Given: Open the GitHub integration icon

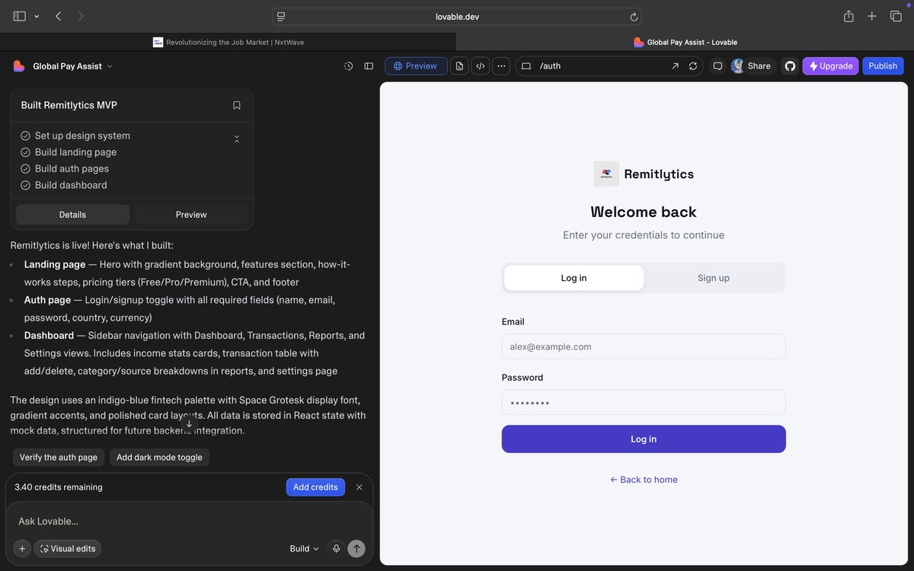Looking at the screenshot, I should (x=790, y=66).
